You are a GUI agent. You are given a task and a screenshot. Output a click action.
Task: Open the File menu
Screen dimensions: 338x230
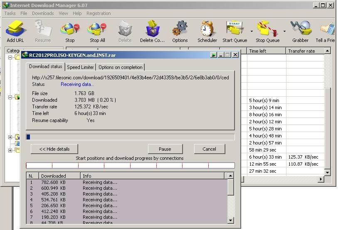24,13
